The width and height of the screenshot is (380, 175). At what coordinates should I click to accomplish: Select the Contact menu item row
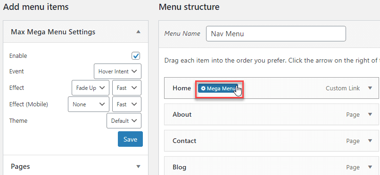pyautogui.click(x=272, y=141)
